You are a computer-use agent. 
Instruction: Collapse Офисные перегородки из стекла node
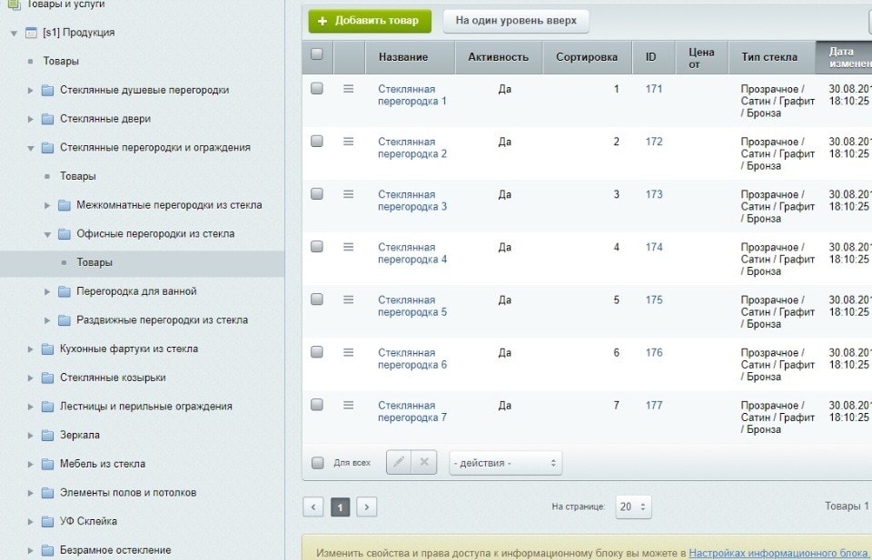[x=47, y=234]
